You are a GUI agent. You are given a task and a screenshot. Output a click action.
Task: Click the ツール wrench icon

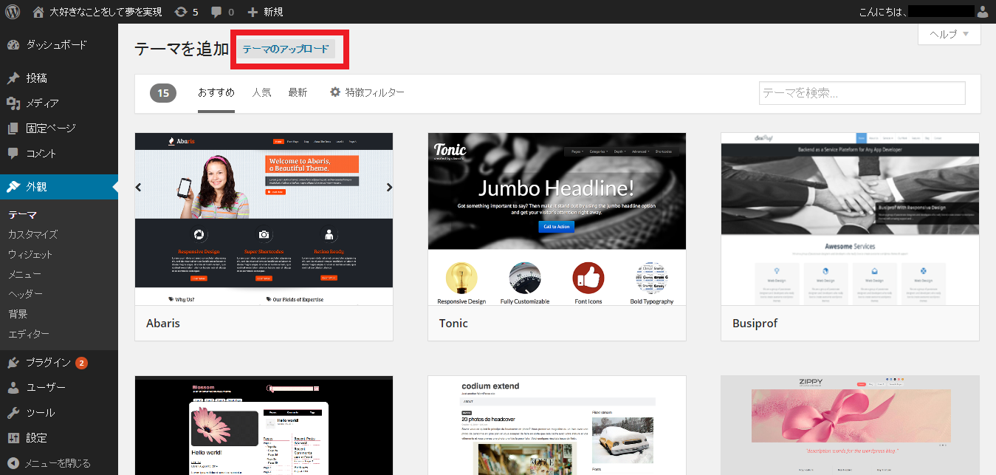[13, 413]
